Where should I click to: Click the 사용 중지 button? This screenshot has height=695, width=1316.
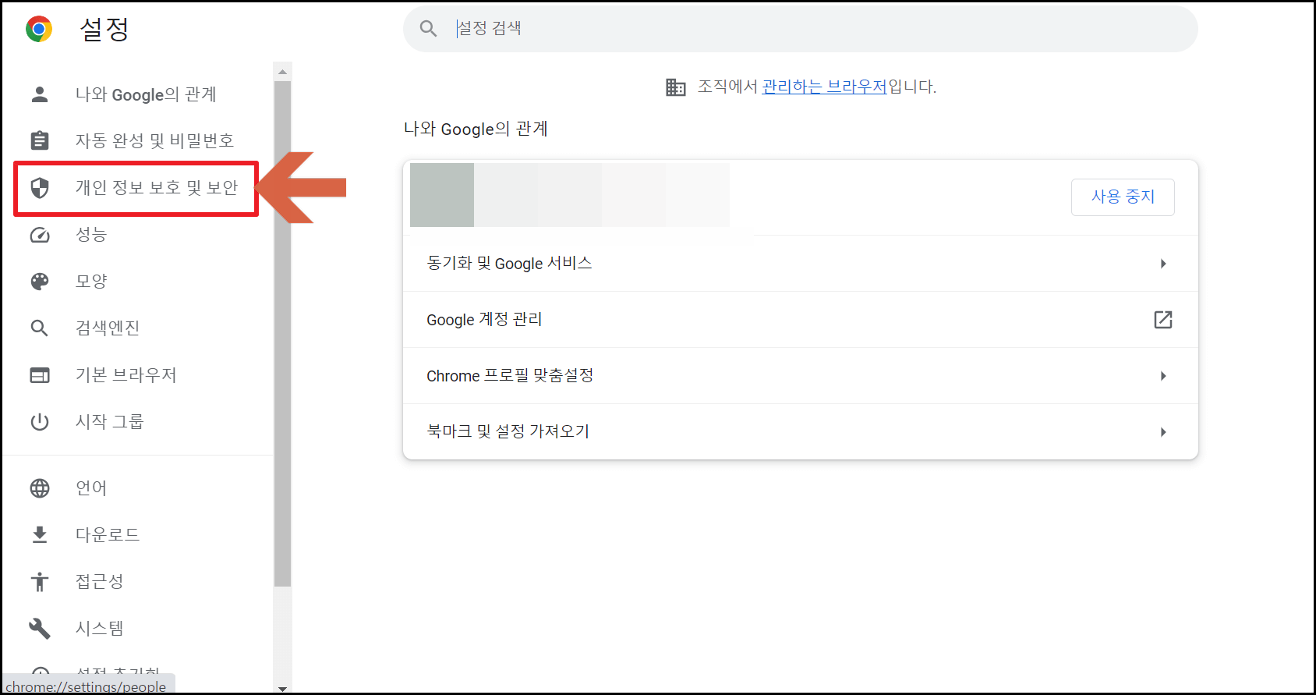coord(1123,197)
